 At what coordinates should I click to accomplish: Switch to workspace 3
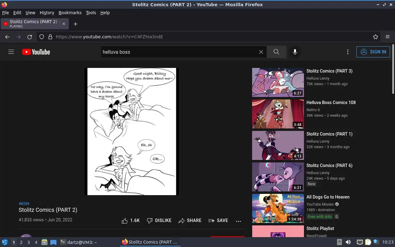28,242
